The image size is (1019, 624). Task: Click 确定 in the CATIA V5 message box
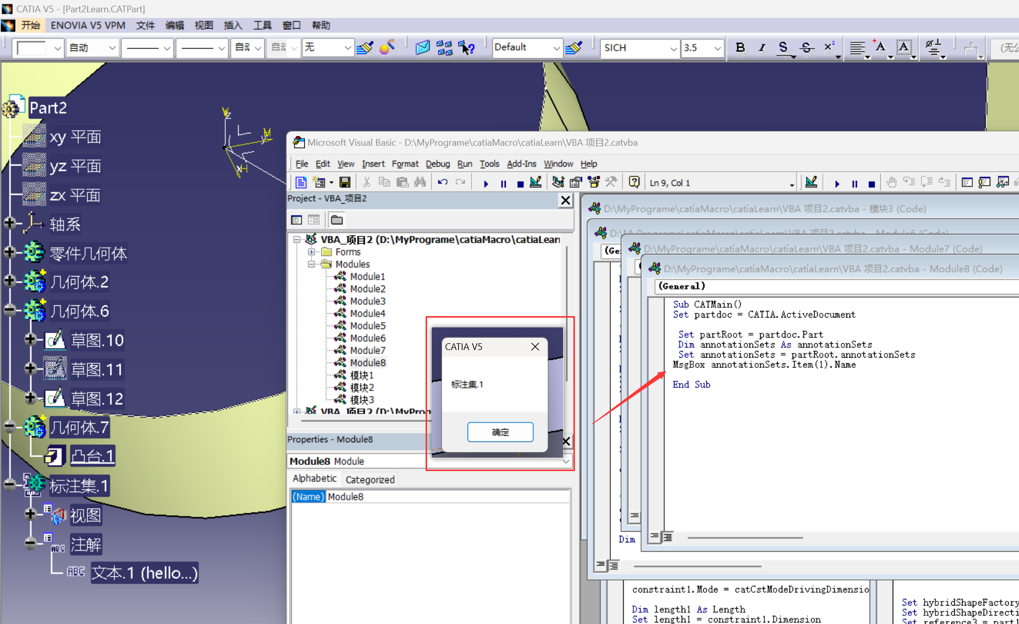(500, 432)
